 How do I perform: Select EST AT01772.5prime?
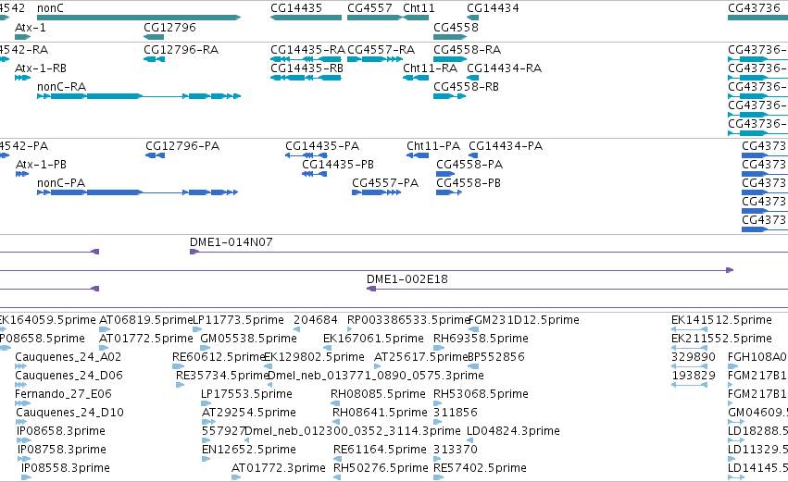(146, 339)
